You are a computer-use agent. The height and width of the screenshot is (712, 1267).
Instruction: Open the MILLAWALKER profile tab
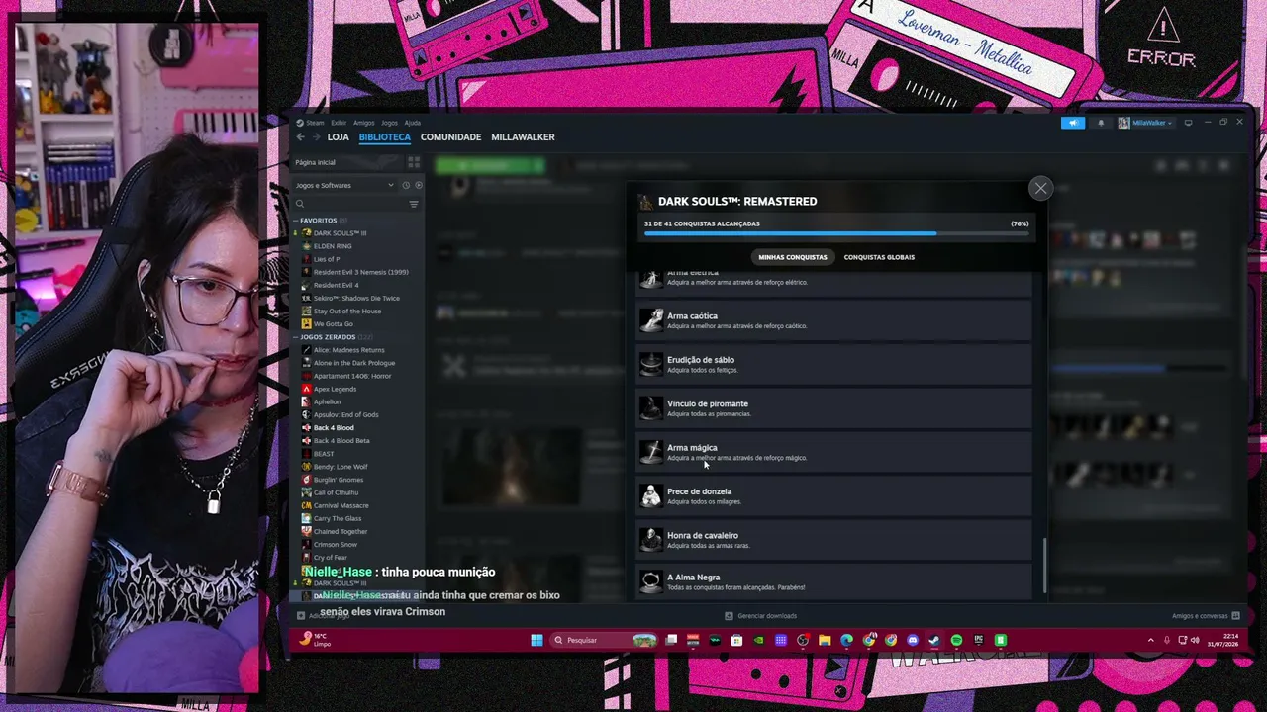(x=523, y=137)
